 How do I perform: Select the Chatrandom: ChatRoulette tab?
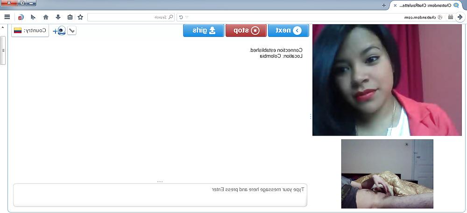pos(426,5)
